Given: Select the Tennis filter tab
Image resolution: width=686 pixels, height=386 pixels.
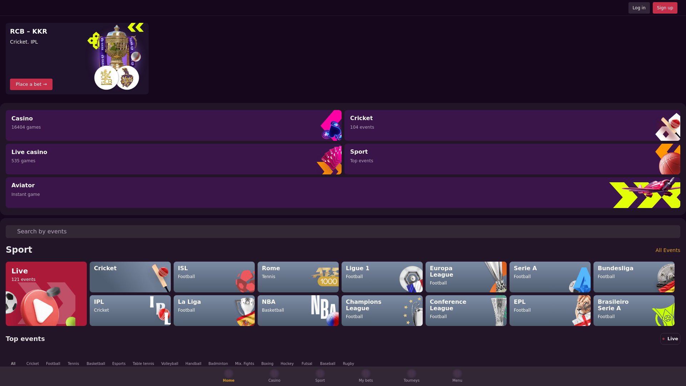Looking at the screenshot, I should tap(73, 364).
